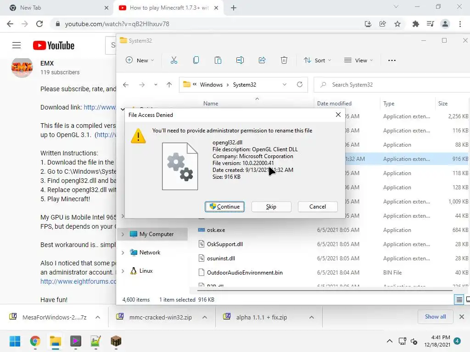Click Chrome back button

point(10,24)
